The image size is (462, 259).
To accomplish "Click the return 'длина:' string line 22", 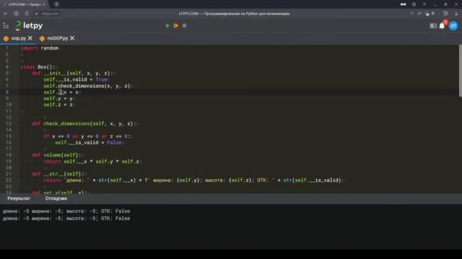I will 192,181.
